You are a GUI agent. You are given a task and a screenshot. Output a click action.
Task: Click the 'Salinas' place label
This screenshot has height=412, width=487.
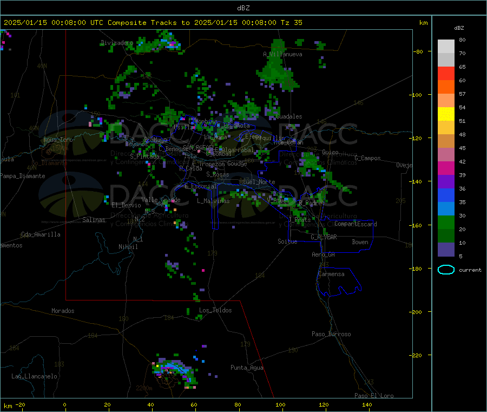click(x=94, y=220)
